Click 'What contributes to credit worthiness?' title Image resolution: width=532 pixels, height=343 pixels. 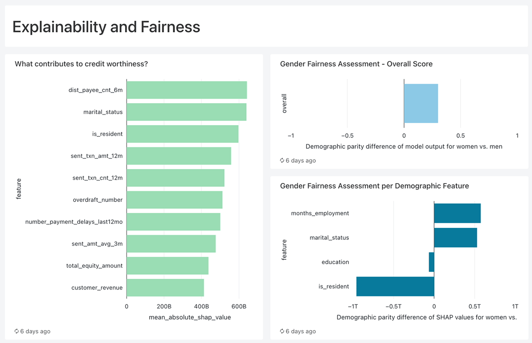tap(81, 64)
